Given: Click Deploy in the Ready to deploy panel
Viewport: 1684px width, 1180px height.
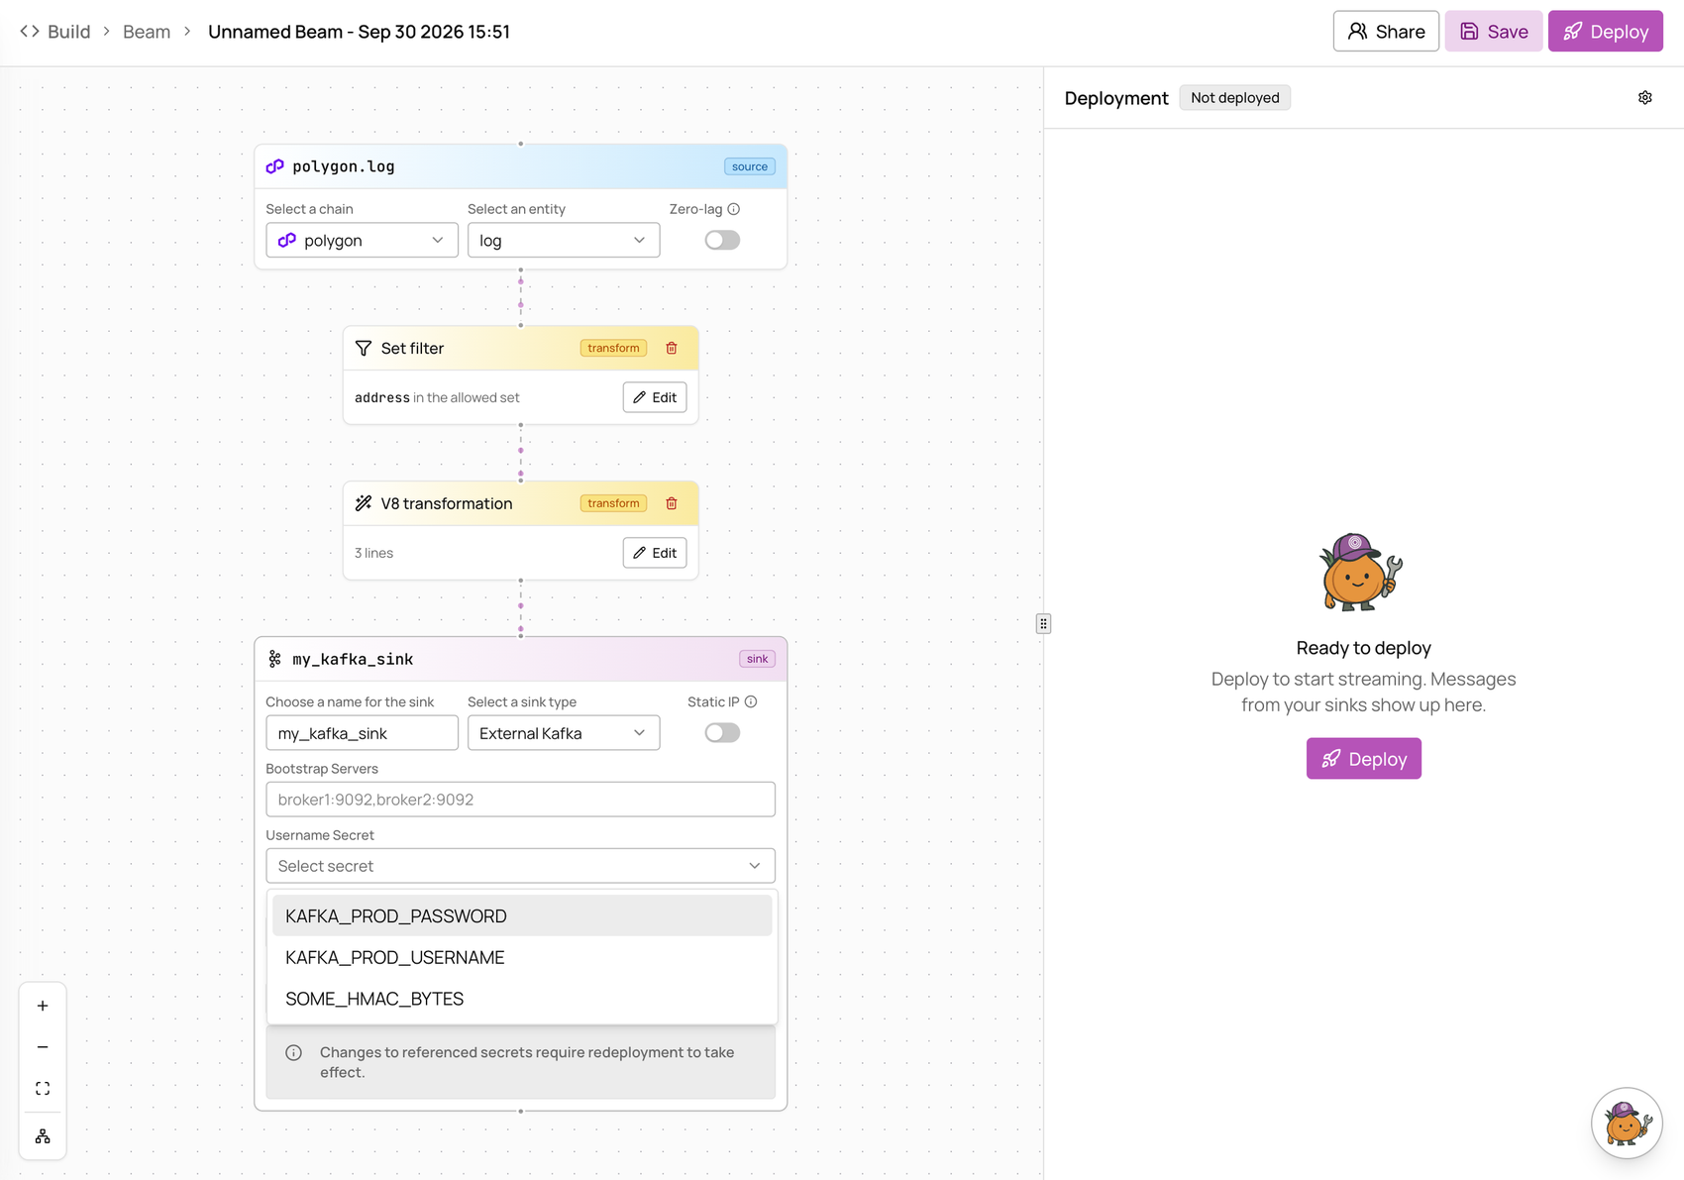Looking at the screenshot, I should tap(1363, 759).
